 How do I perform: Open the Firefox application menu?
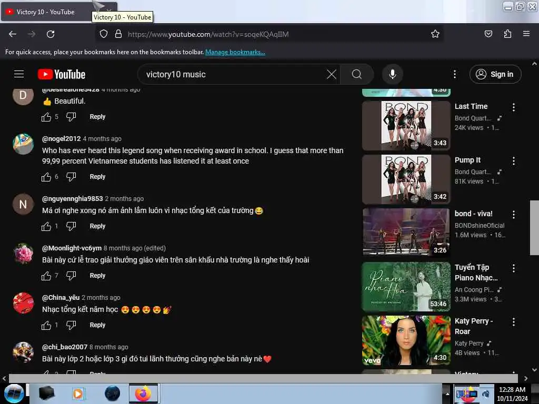pyautogui.click(x=526, y=34)
